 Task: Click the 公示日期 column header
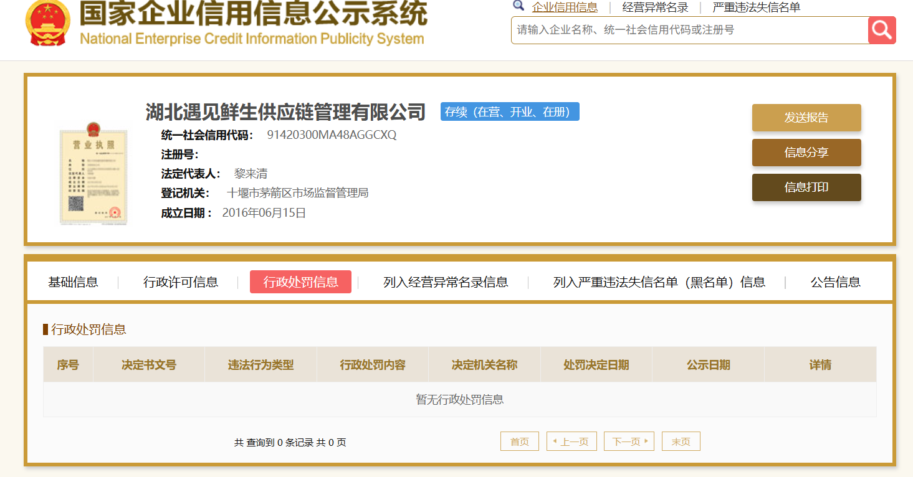709,365
